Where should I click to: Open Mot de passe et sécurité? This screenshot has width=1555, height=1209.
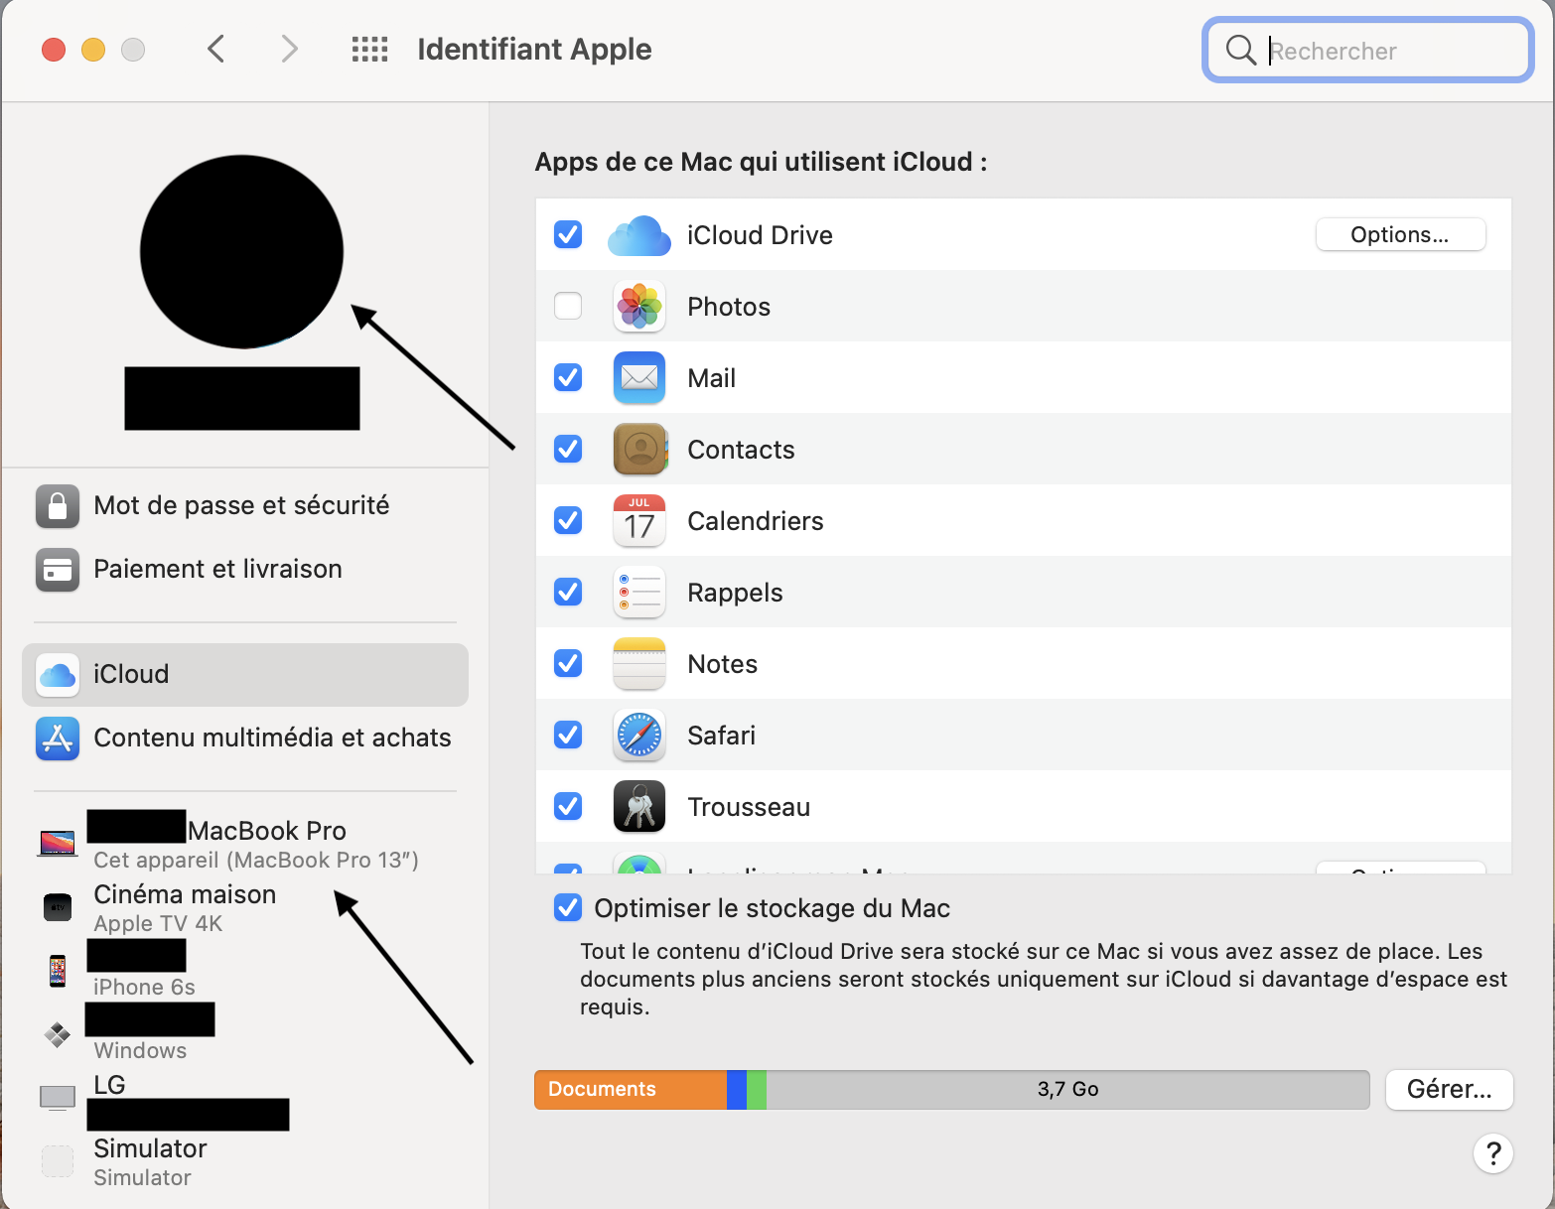(x=241, y=506)
